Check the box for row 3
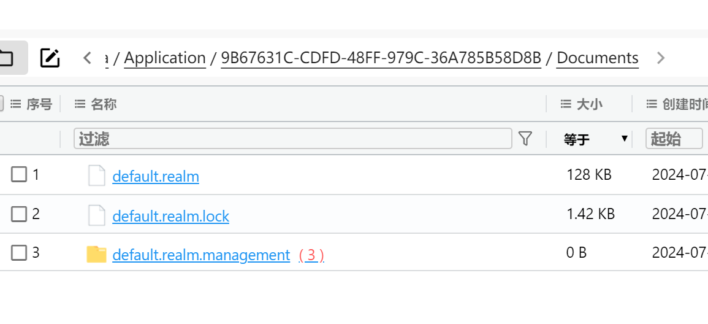Screen dimensions: 708x324 pos(18,253)
